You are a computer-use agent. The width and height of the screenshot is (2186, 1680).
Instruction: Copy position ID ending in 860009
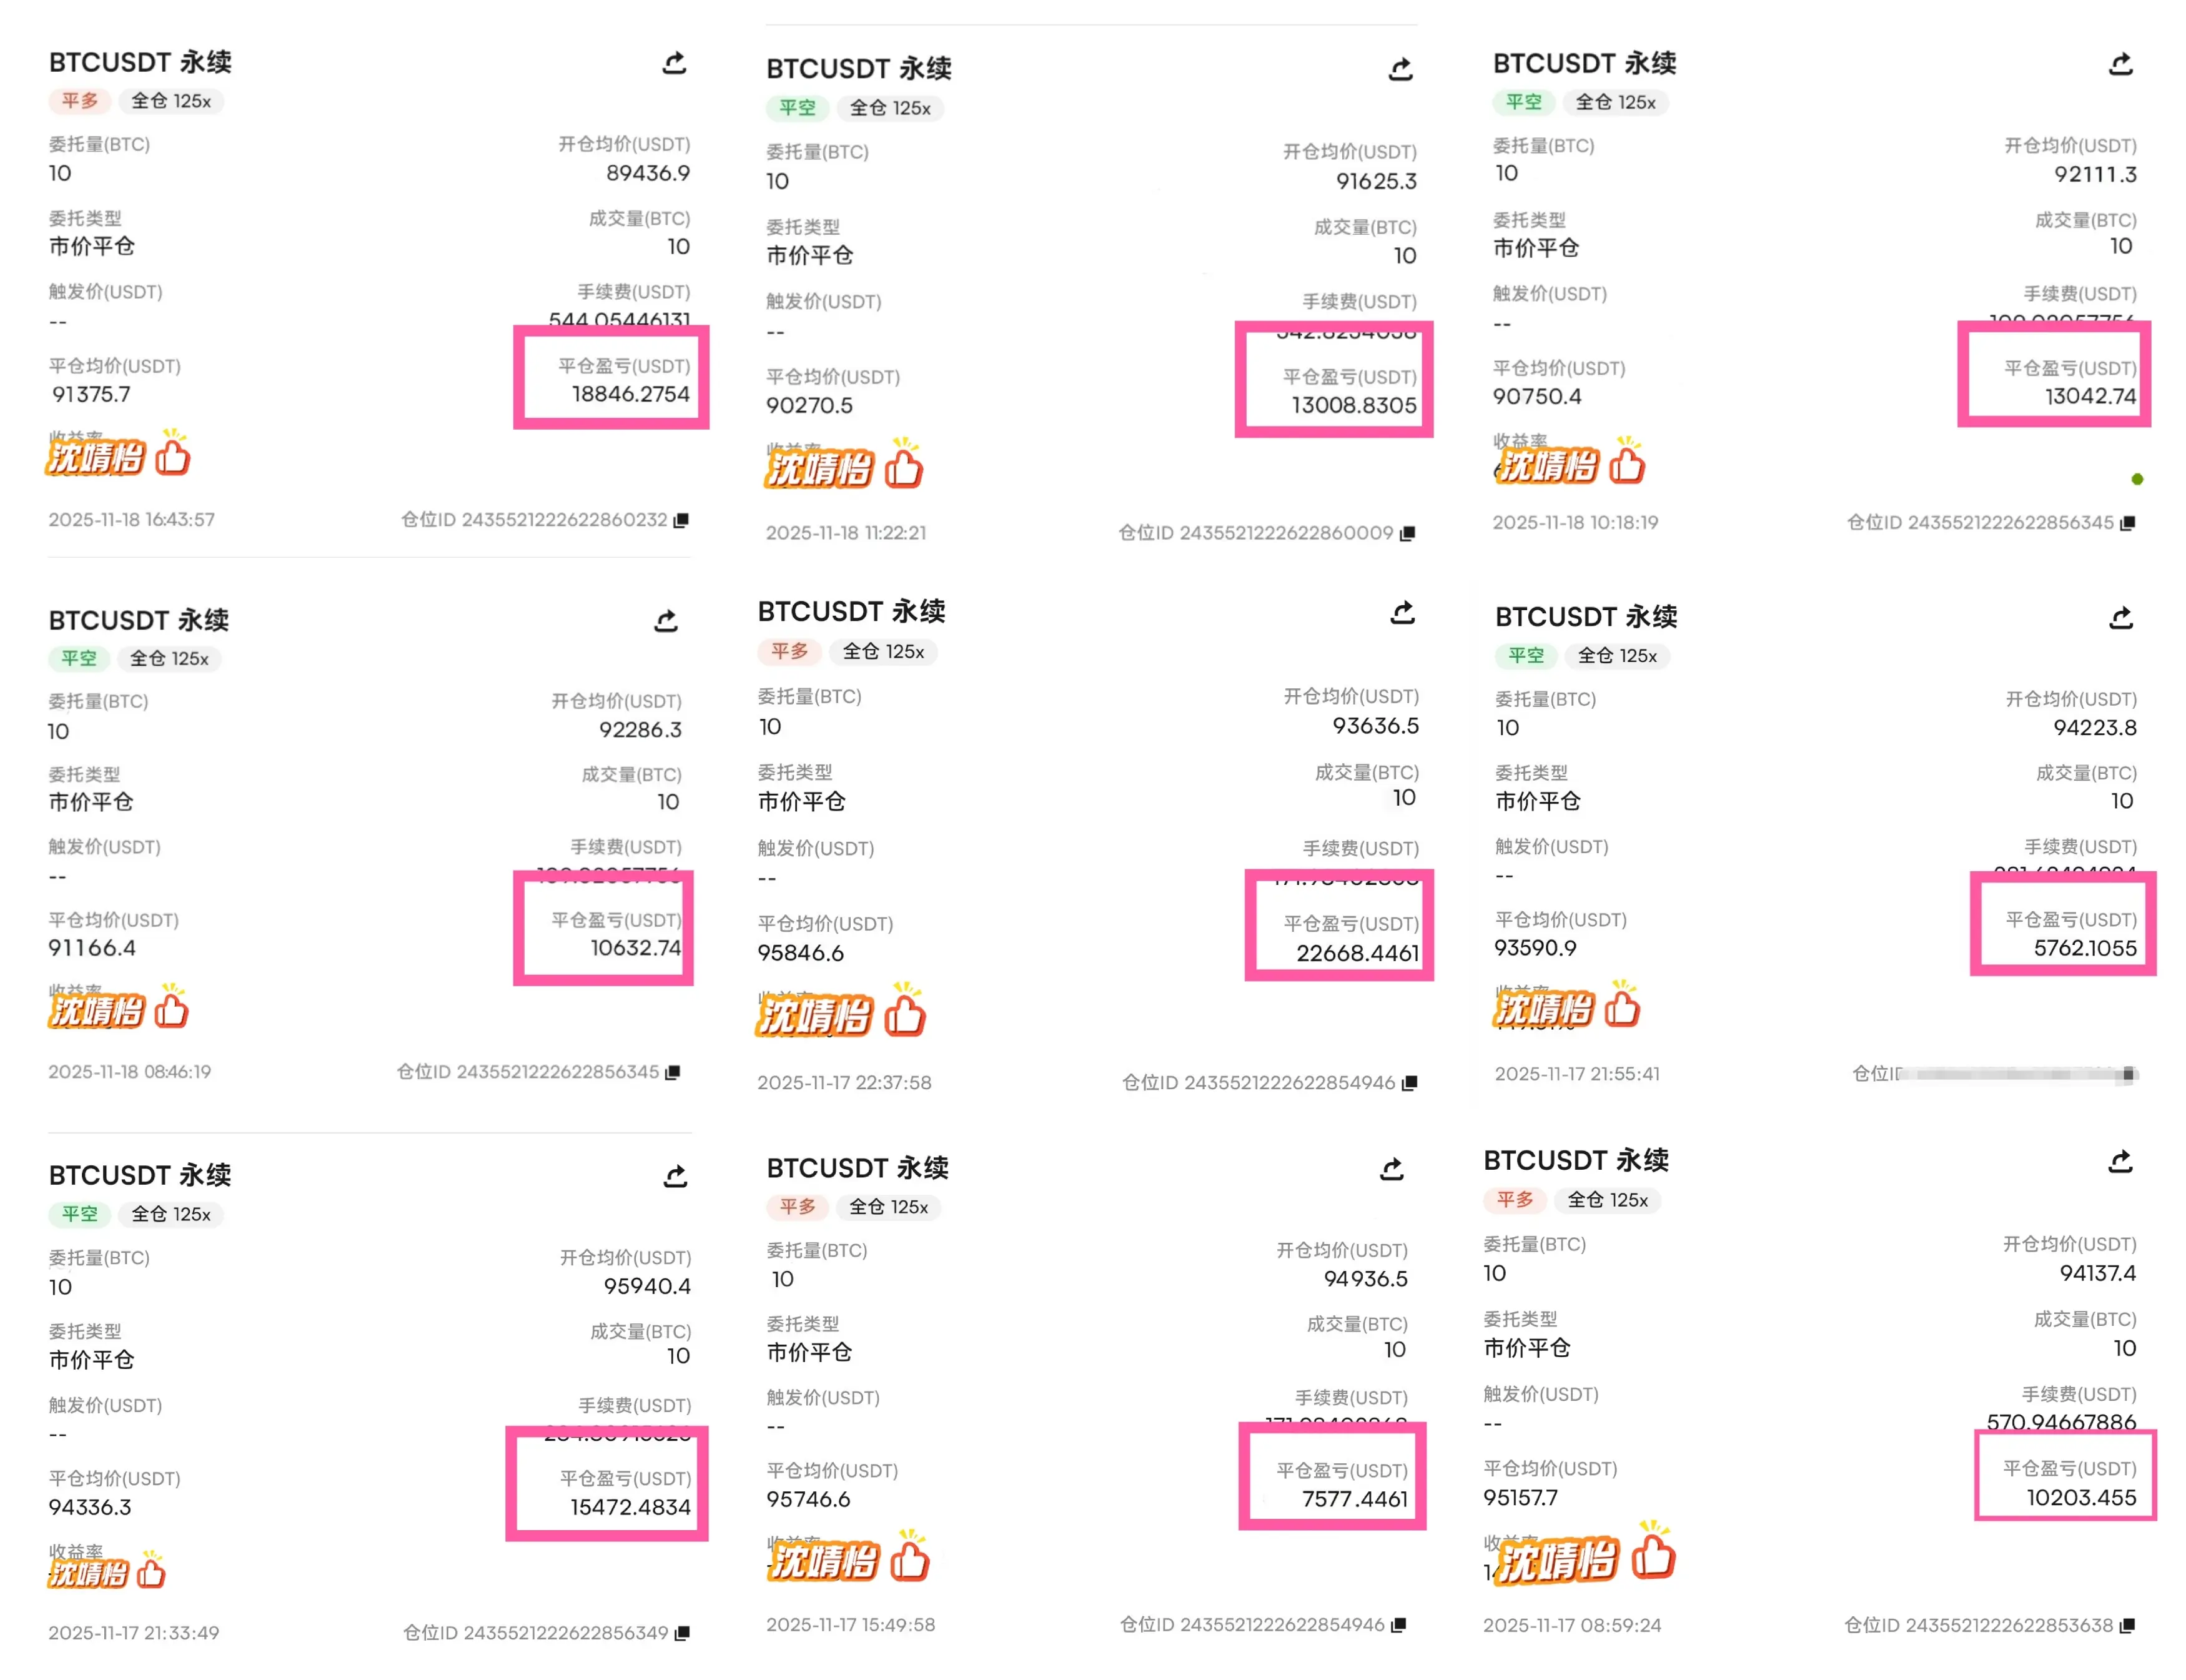(x=1407, y=533)
